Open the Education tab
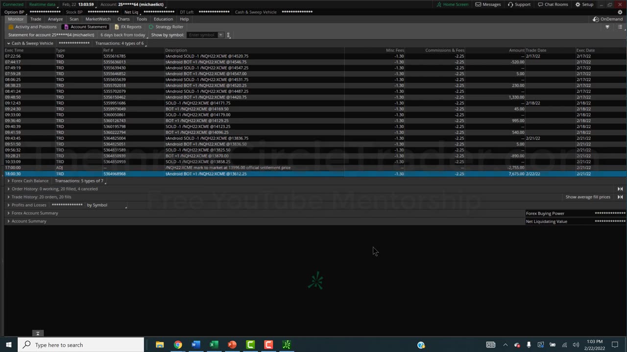The height and width of the screenshot is (352, 627). tap(163, 19)
